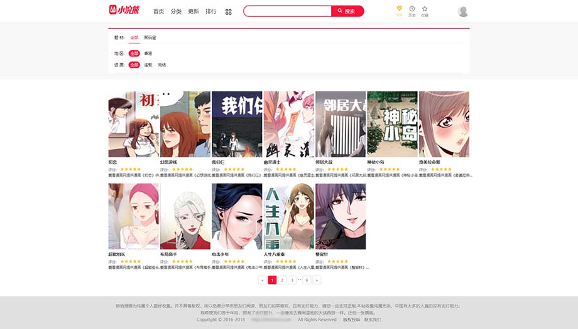The image size is (578, 329).
Task: Select 连载 in the 进度 filter
Action: point(148,65)
